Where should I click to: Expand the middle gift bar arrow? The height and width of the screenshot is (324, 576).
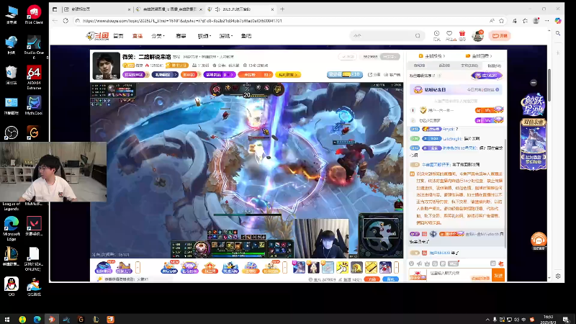(284, 267)
